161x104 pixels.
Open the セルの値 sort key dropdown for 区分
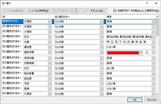[x=101, y=37]
